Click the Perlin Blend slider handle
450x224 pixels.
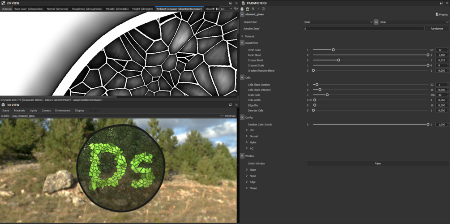tap(428, 55)
